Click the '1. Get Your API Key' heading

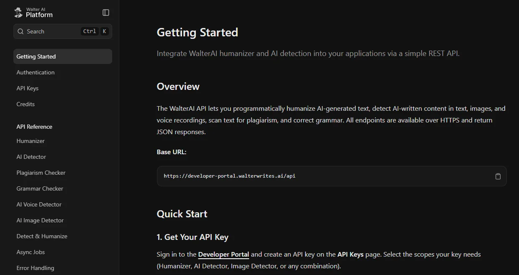(193, 237)
